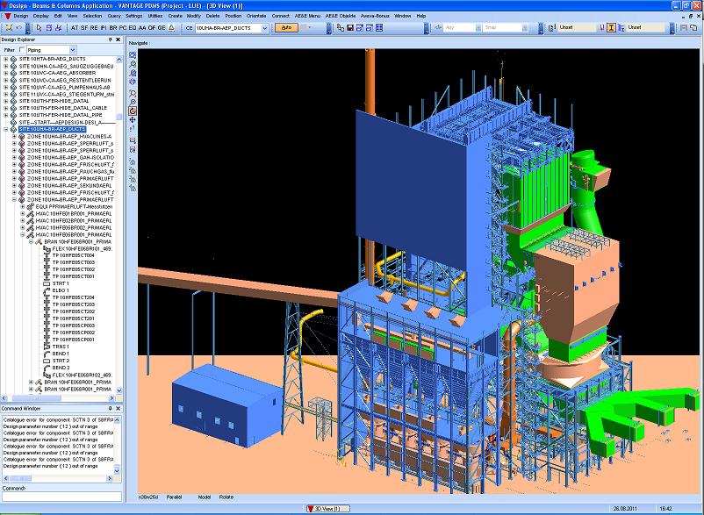Image resolution: width=704 pixels, height=515 pixels.
Task: Click the top icon under Navigate label
Action: (x=133, y=55)
